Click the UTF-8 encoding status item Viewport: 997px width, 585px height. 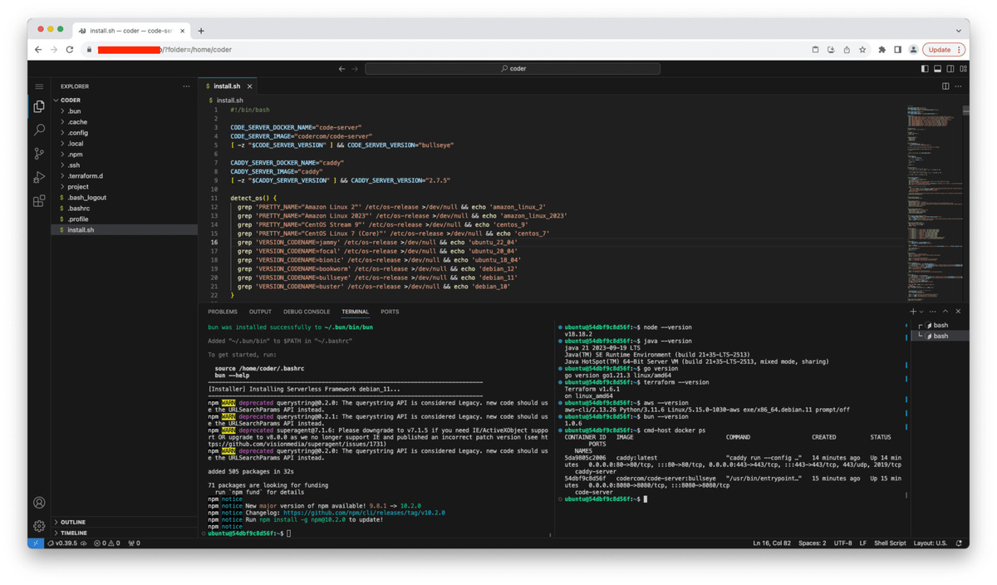tap(842, 543)
